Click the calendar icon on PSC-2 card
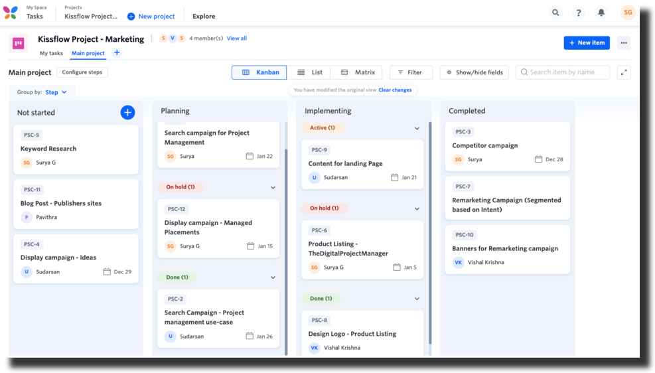This screenshot has height=373, width=655. 250,336
